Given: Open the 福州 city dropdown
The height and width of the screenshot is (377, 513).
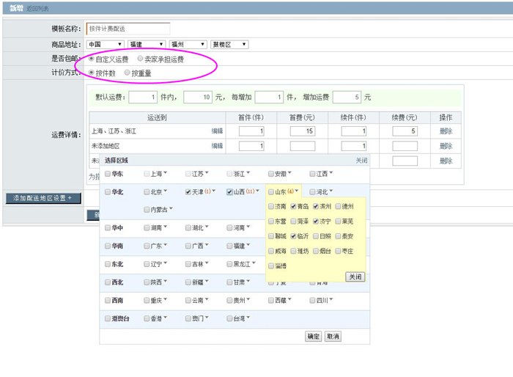Looking at the screenshot, I should coord(188,45).
